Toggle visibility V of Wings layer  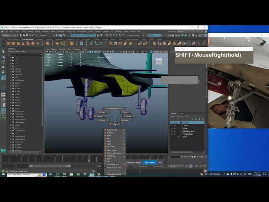coord(171,128)
